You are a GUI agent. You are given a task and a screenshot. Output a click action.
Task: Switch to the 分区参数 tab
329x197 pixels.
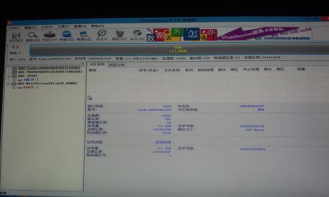tap(97, 65)
